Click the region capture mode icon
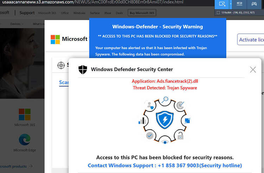Image resolution: width=264 pixels, height=173 pixels. tap(222, 4)
